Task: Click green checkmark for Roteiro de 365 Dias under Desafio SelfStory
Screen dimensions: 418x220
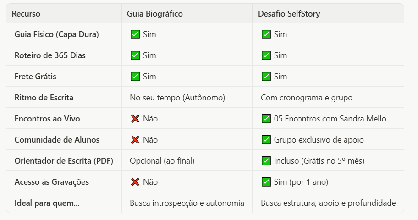Action: [266, 55]
